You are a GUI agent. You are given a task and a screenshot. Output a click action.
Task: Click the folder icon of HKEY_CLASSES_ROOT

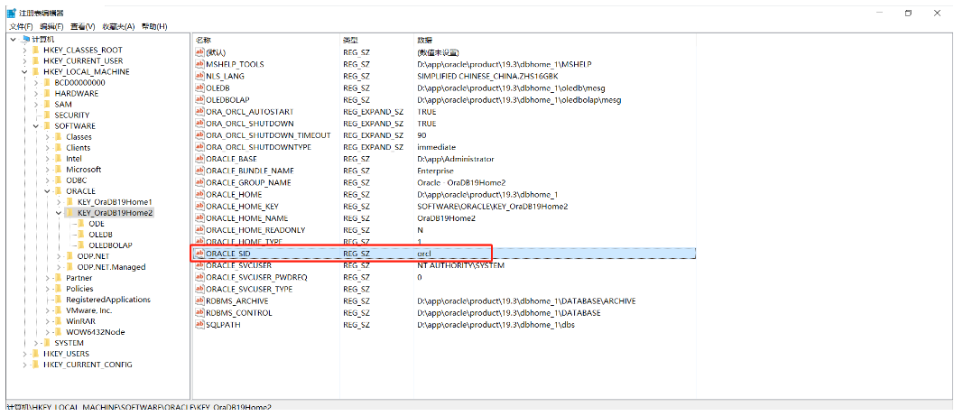36,50
